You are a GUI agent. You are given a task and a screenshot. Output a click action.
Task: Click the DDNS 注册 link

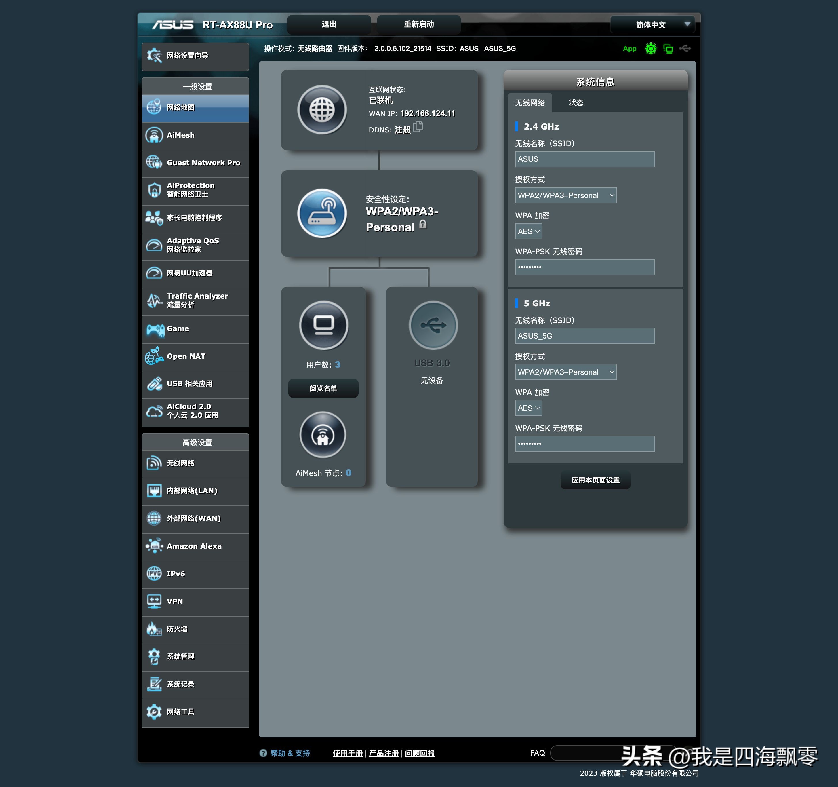pyautogui.click(x=402, y=130)
